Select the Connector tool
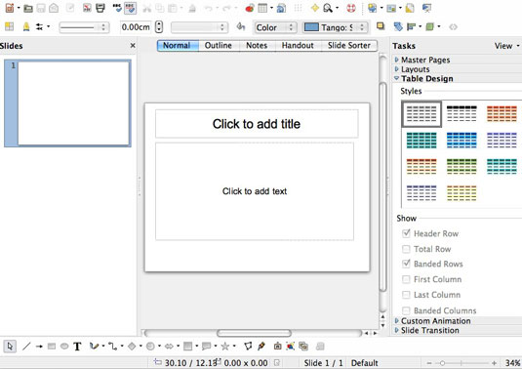522x369 pixels. [x=112, y=347]
